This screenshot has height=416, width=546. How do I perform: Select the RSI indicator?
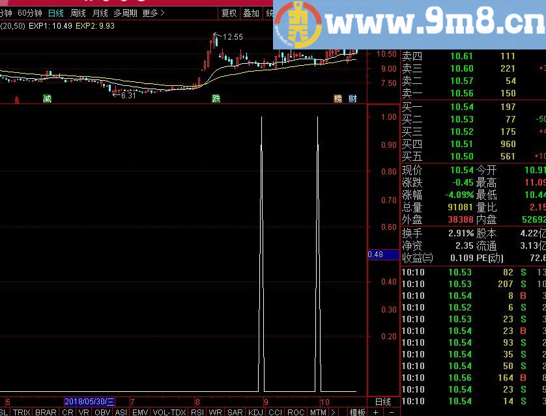click(x=198, y=412)
